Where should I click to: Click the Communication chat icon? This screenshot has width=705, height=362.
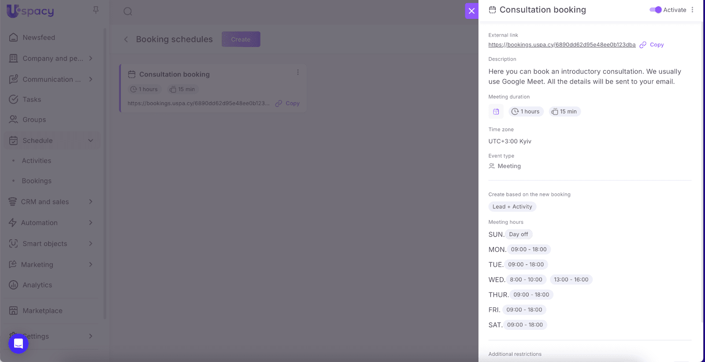click(14, 79)
